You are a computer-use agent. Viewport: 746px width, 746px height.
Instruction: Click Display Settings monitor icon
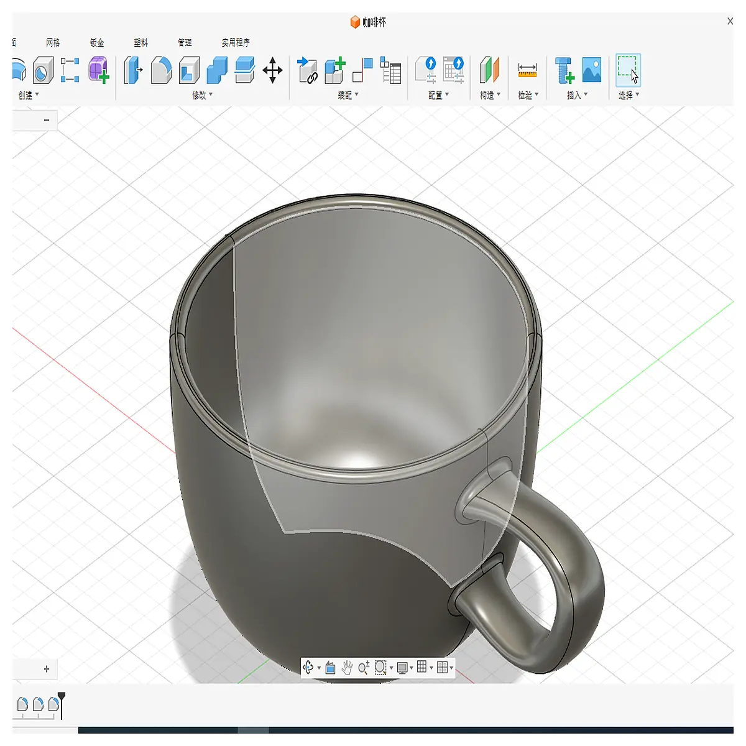coord(402,668)
